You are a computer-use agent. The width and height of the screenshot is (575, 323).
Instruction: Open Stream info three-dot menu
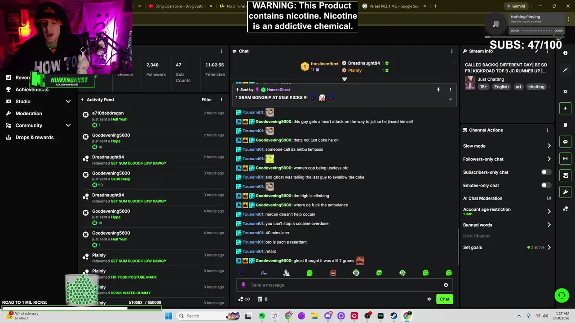(547, 51)
